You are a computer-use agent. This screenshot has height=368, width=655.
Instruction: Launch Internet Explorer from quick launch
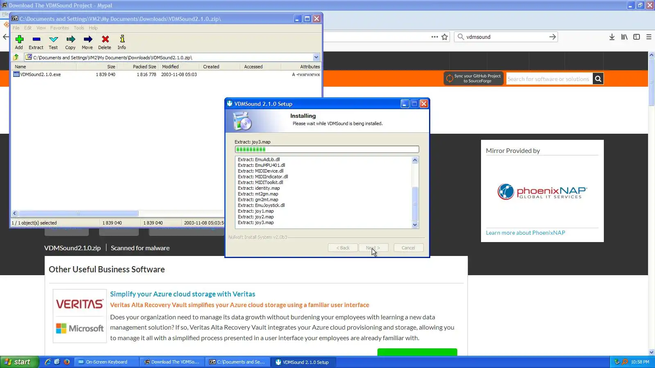pos(48,362)
